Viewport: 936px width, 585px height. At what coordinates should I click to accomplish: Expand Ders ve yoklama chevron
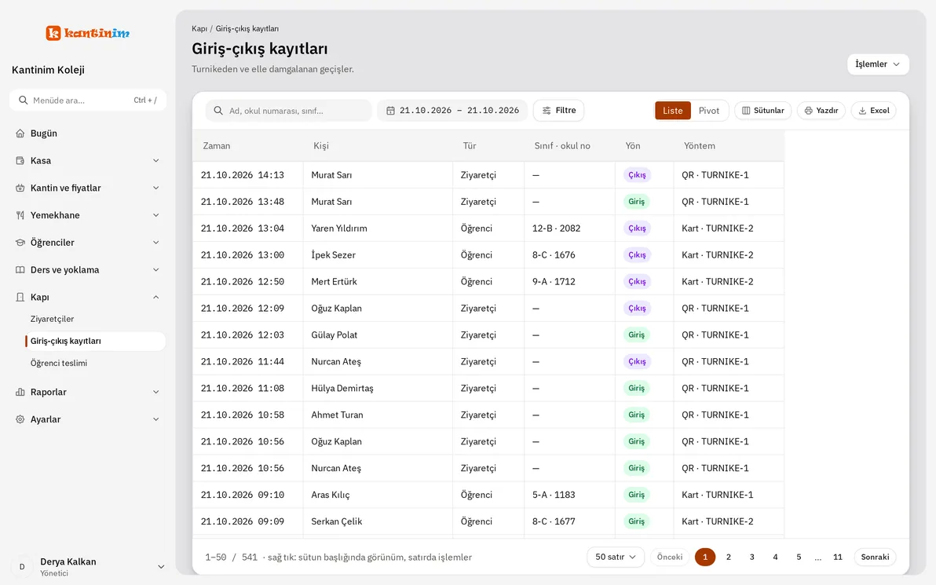155,270
